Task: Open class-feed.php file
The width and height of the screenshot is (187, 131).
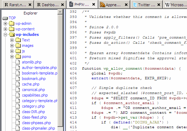Action: (x=34, y=117)
